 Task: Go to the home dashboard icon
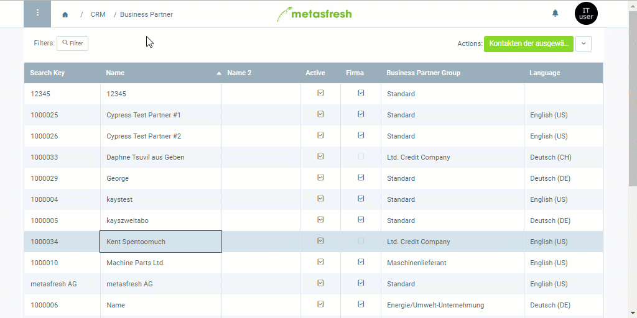tap(65, 14)
